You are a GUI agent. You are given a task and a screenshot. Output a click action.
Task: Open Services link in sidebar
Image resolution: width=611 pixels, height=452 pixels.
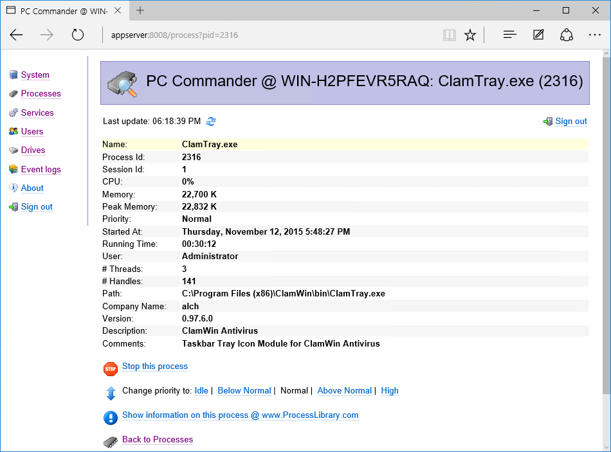tap(37, 113)
